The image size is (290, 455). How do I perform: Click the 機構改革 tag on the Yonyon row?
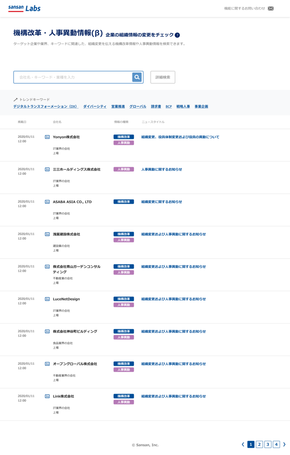point(124,137)
